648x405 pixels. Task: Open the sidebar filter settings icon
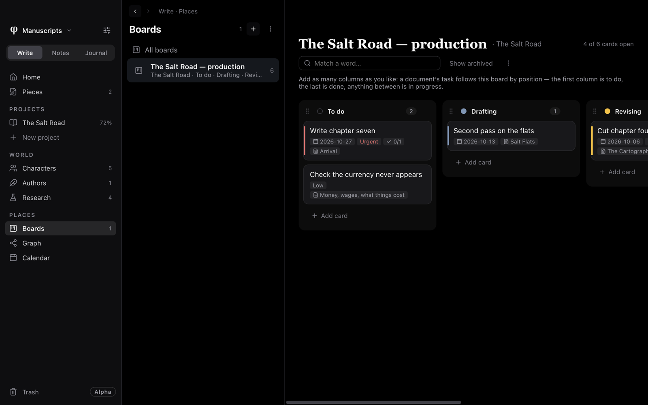pyautogui.click(x=107, y=30)
